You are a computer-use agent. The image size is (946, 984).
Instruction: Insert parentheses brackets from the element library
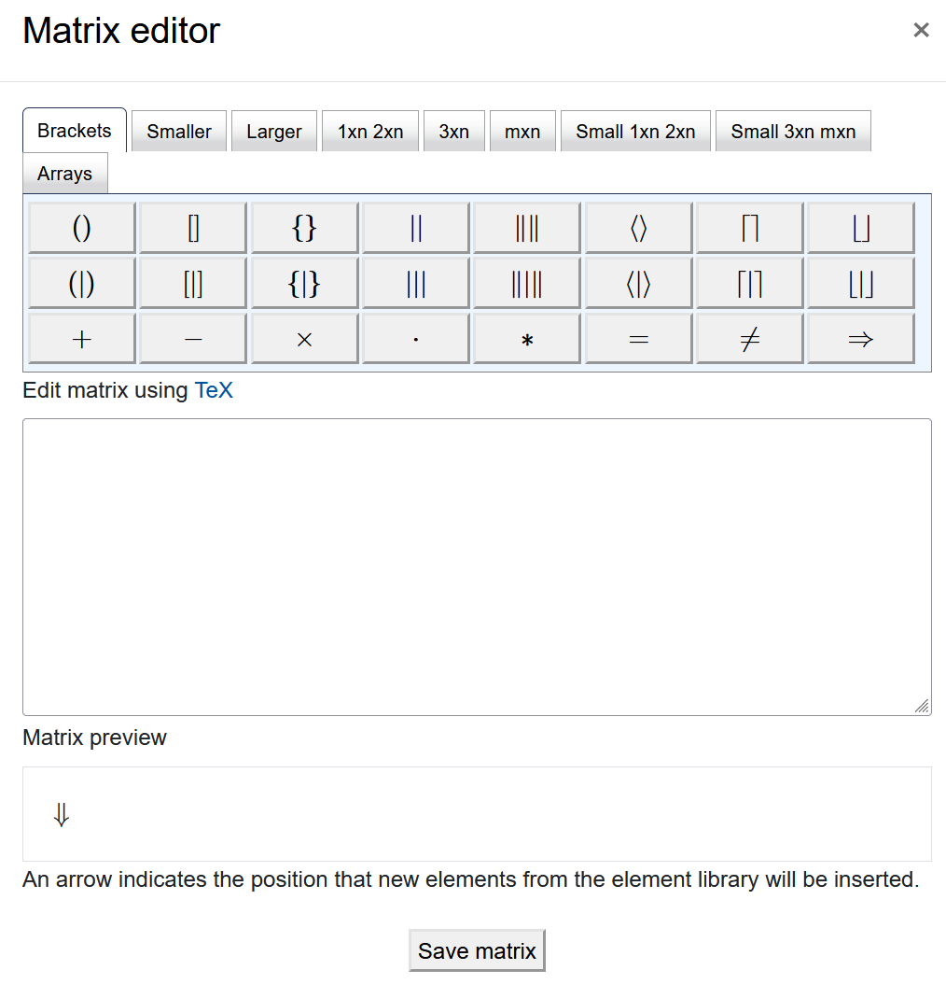(x=81, y=227)
